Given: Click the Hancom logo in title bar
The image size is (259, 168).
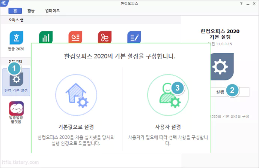Looking at the screenshot, I should 4,3.
